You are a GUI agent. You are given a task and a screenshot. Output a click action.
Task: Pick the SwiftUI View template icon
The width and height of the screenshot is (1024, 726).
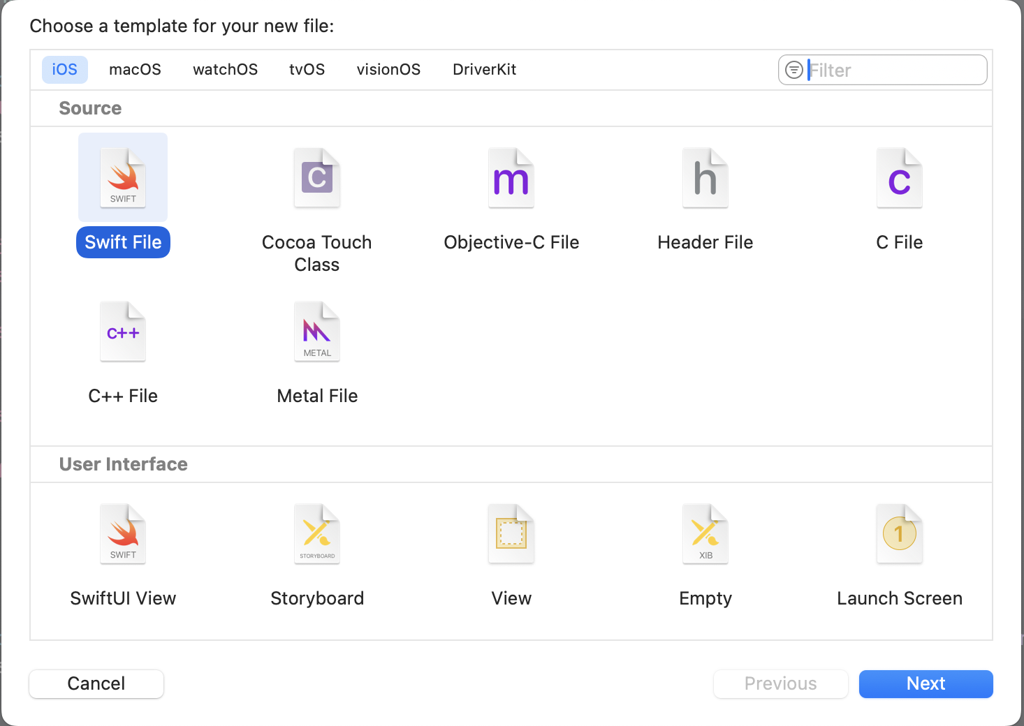click(123, 534)
